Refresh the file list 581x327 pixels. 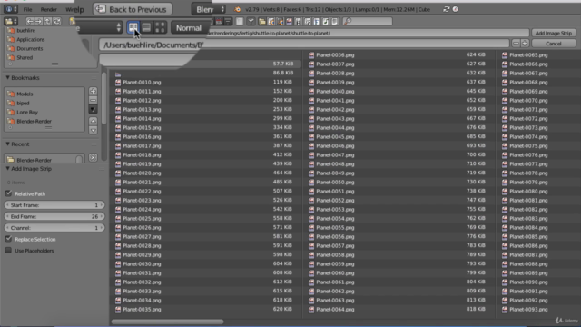[x=56, y=22]
